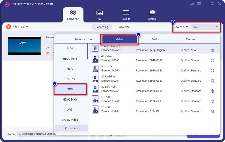Image resolution: width=225 pixels, height=142 pixels.
Task: Click the Resolution: 3840x2160 text
Action: coord(149,60)
